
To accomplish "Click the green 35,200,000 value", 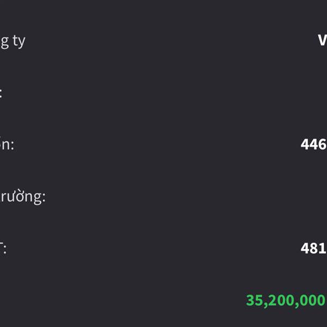I will click(x=286, y=301).
